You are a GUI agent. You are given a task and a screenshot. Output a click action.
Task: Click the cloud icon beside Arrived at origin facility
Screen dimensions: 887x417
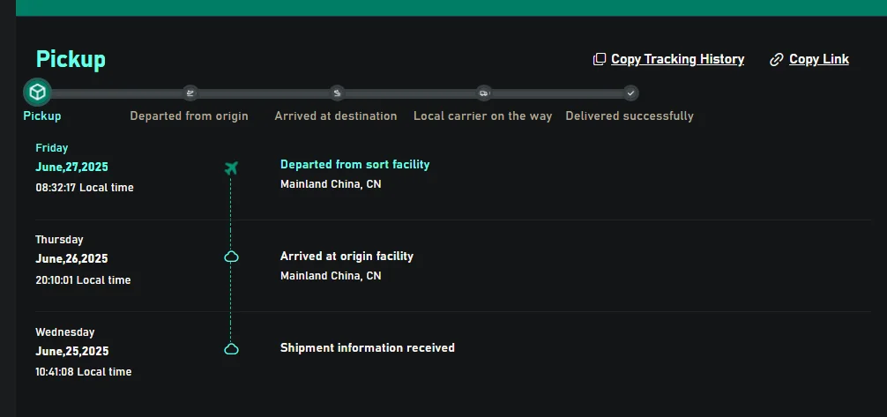[x=231, y=257]
